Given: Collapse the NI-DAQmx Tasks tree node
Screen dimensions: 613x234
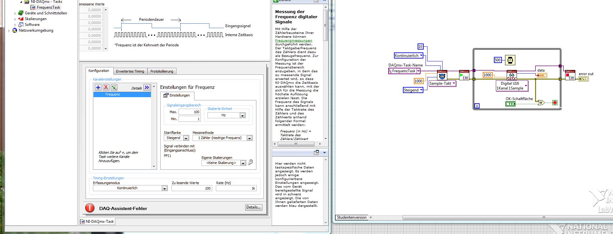Looking at the screenshot, I should coord(21,2).
